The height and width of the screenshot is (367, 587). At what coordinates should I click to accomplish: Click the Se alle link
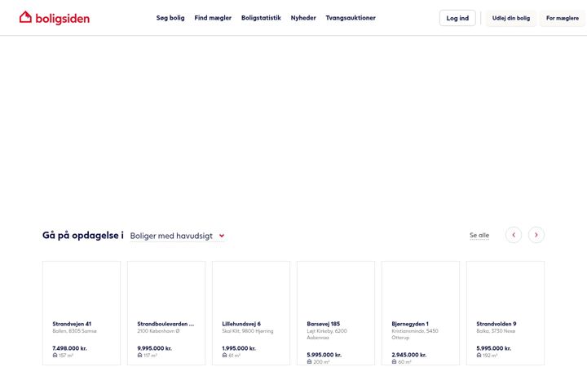tap(479, 235)
